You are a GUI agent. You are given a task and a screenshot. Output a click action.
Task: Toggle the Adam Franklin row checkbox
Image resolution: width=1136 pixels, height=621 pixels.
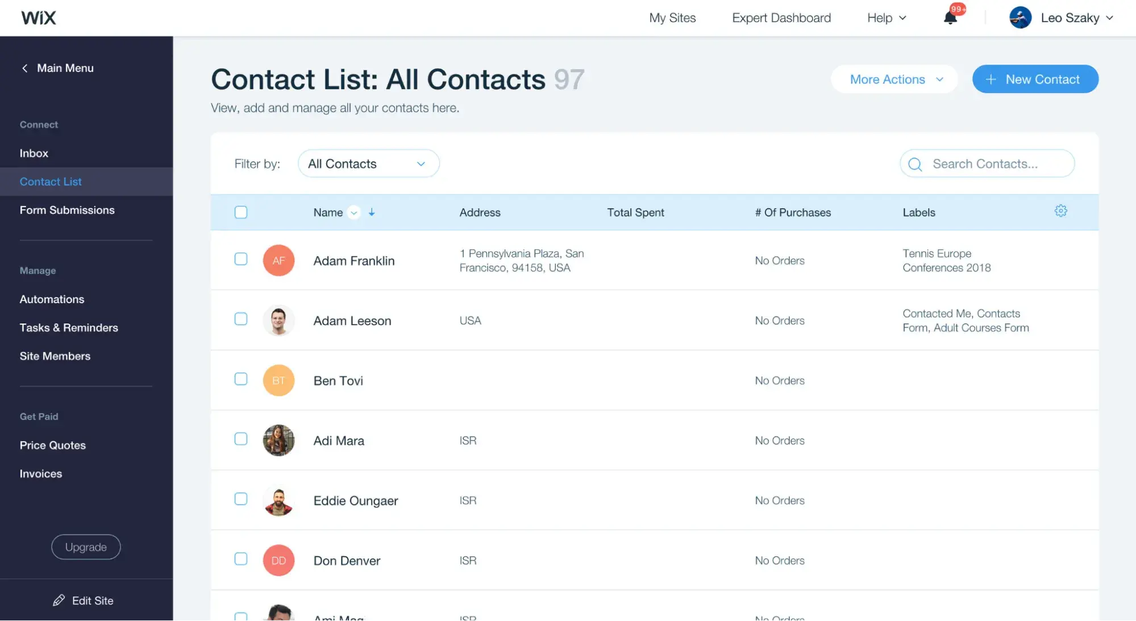240,260
